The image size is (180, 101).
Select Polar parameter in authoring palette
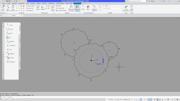click(x=10, y=33)
